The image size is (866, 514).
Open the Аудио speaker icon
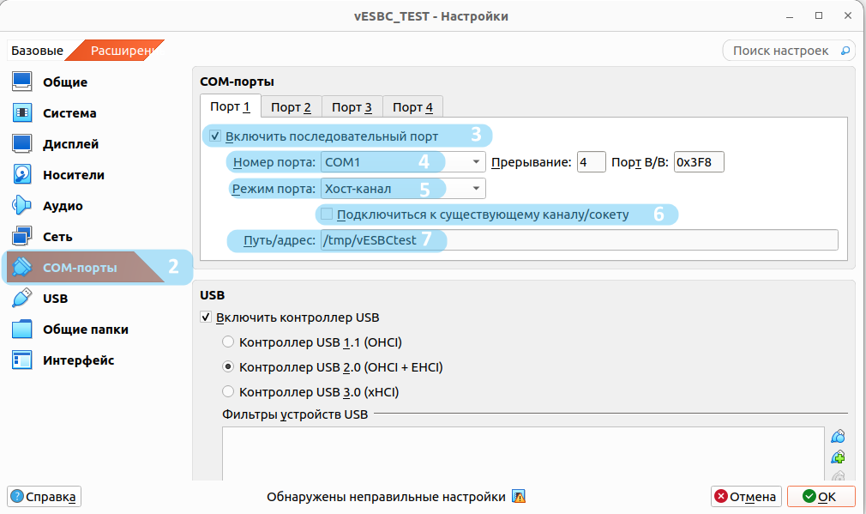(22, 206)
